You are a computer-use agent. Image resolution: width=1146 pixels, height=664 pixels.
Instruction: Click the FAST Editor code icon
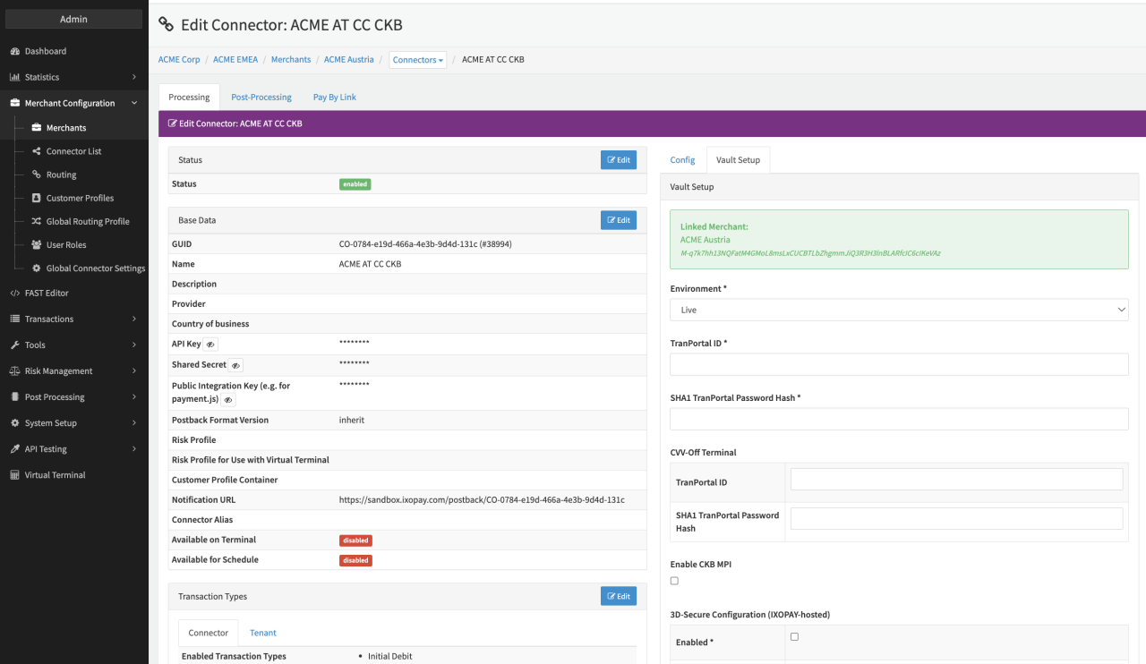(x=15, y=293)
